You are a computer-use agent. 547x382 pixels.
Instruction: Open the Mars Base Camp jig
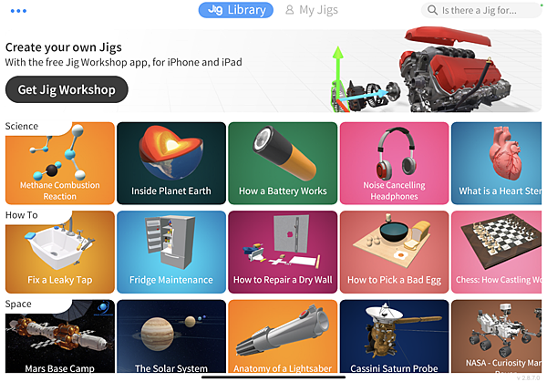click(x=60, y=336)
